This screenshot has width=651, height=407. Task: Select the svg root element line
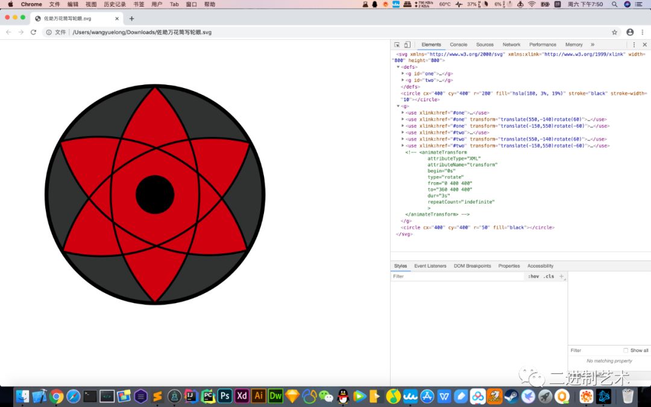[521, 57]
